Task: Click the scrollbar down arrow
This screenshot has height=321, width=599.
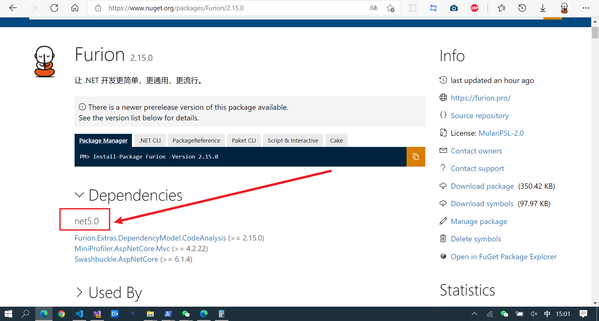Action: coord(595,303)
